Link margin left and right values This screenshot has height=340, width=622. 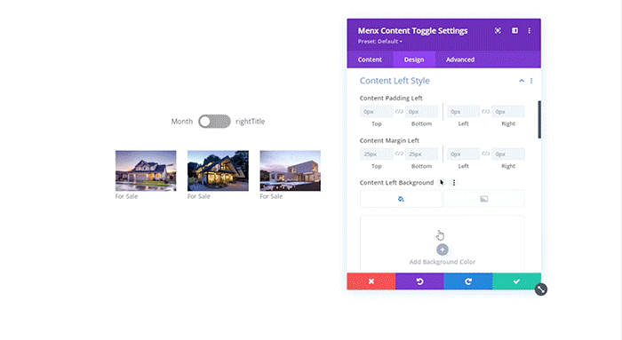click(485, 154)
